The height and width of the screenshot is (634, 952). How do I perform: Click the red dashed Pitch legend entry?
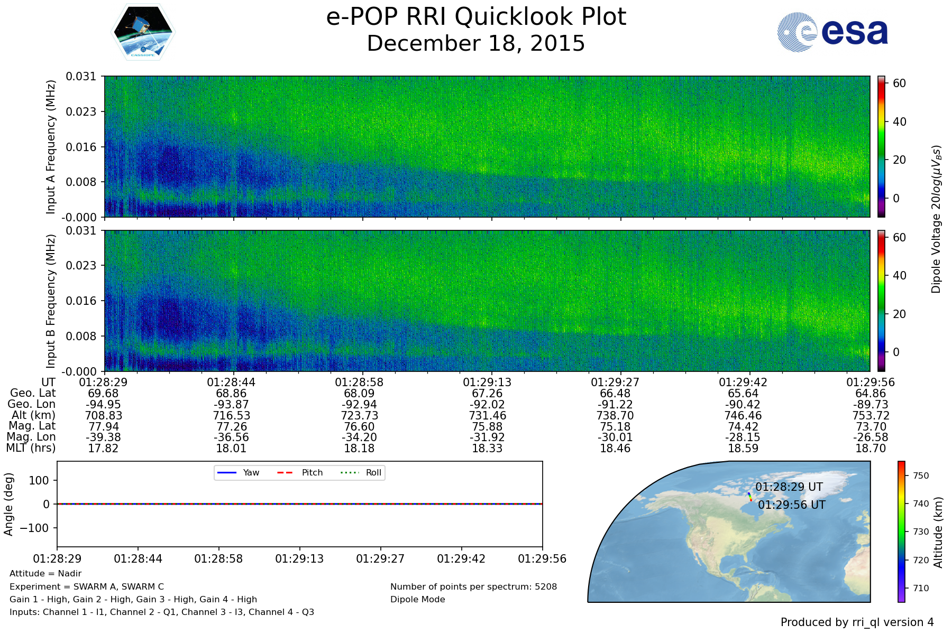300,472
